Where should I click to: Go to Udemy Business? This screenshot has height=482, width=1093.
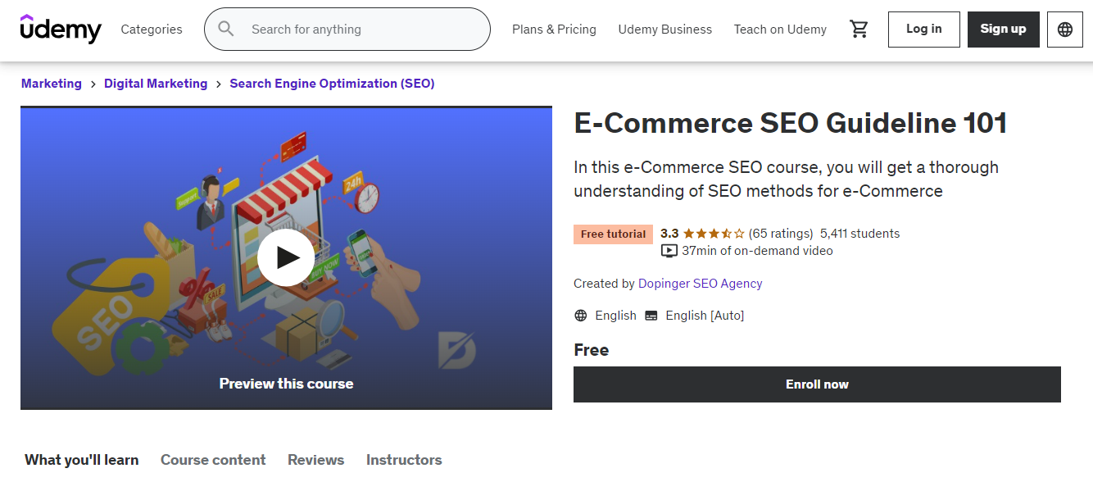(665, 30)
